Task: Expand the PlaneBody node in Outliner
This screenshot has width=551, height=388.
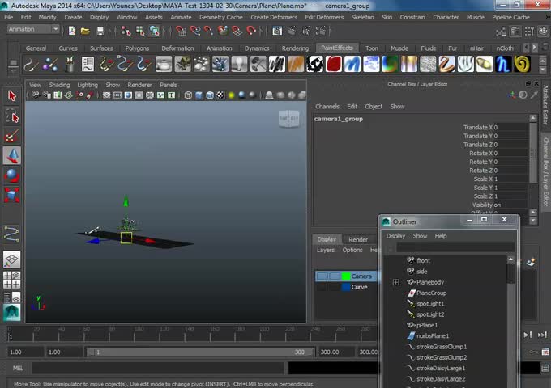Action: pyautogui.click(x=395, y=282)
